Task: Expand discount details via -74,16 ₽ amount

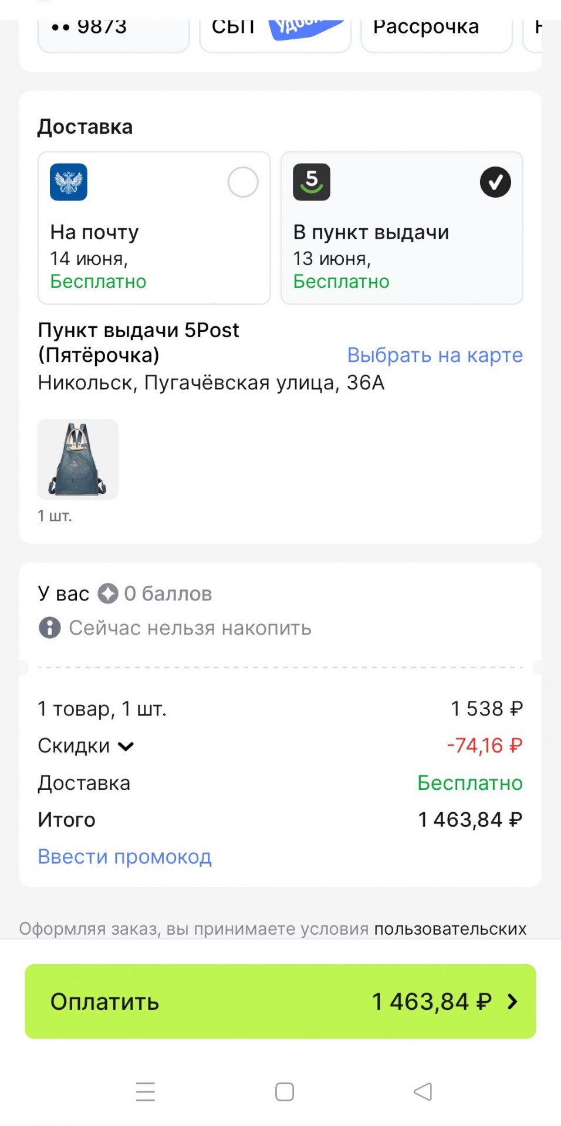Action: coord(485,745)
